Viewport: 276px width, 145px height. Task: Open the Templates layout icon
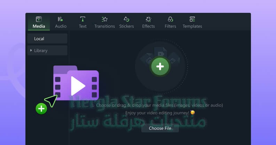[192, 19]
